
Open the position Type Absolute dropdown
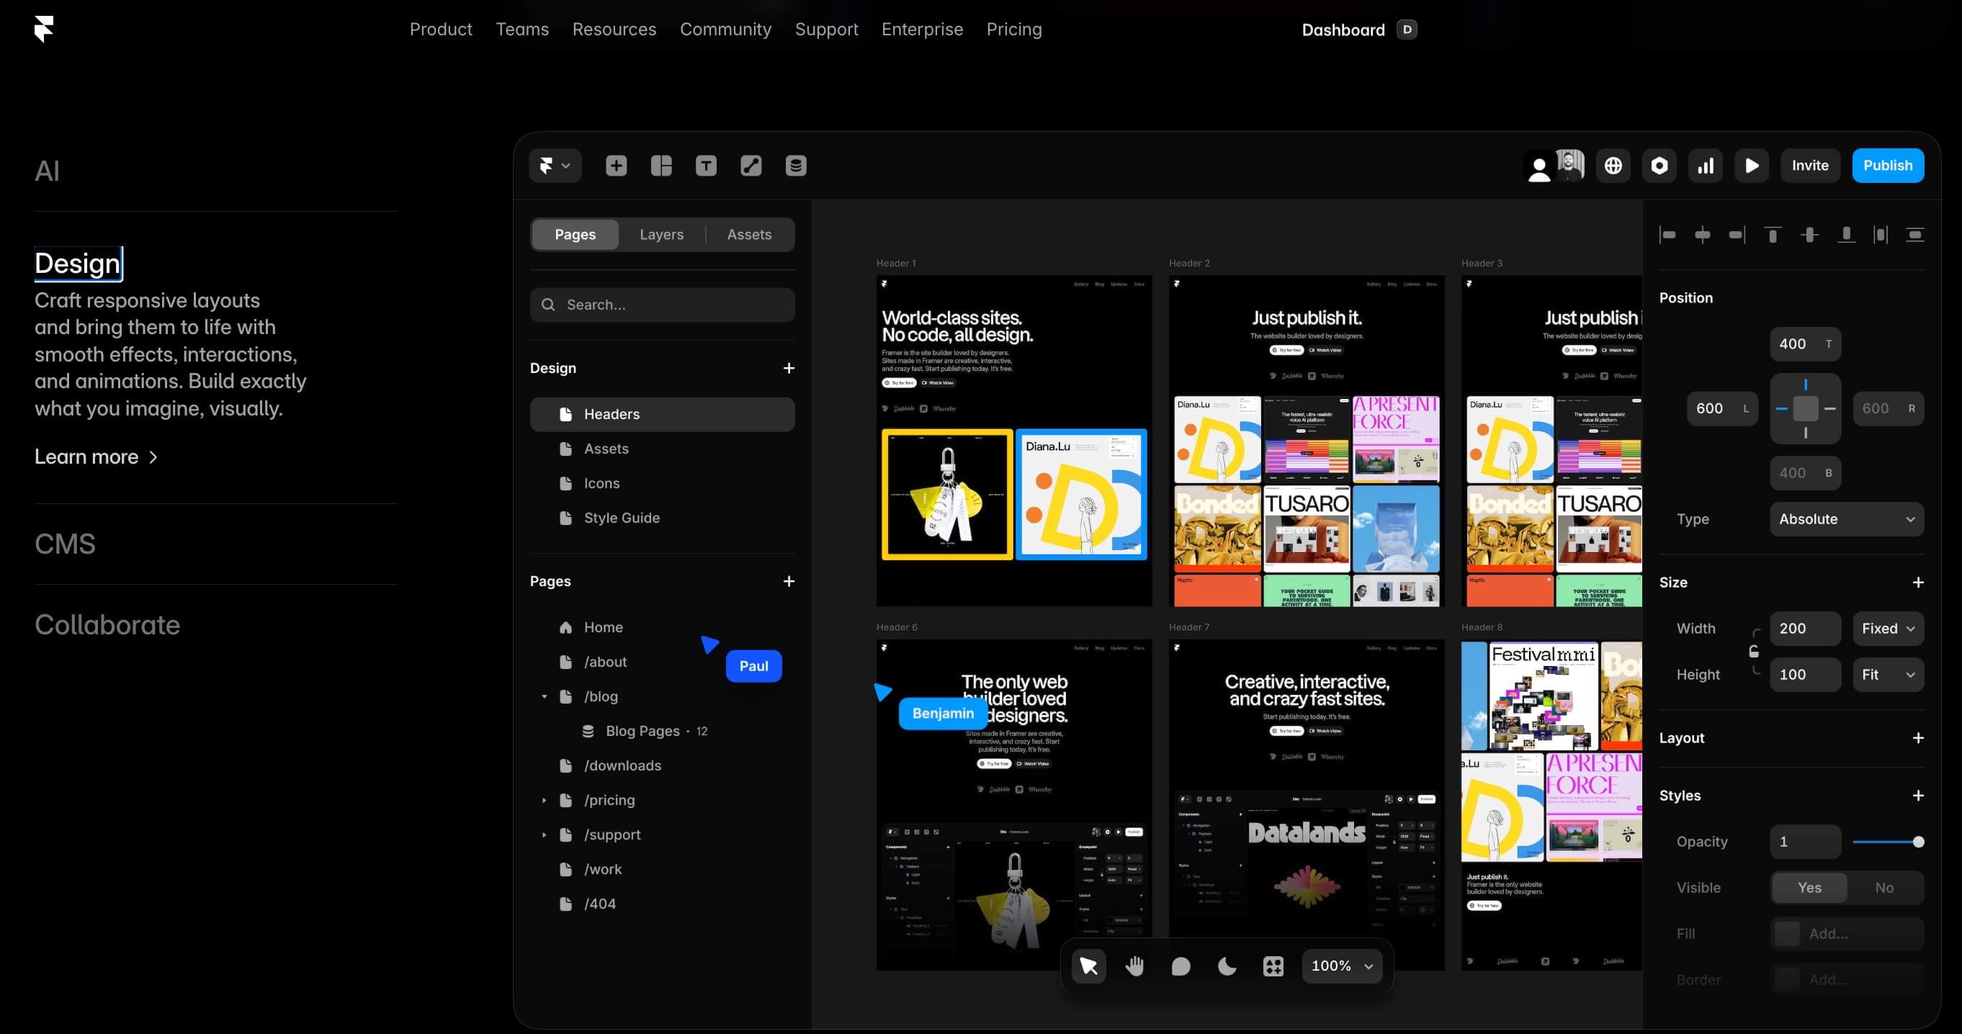click(1846, 519)
